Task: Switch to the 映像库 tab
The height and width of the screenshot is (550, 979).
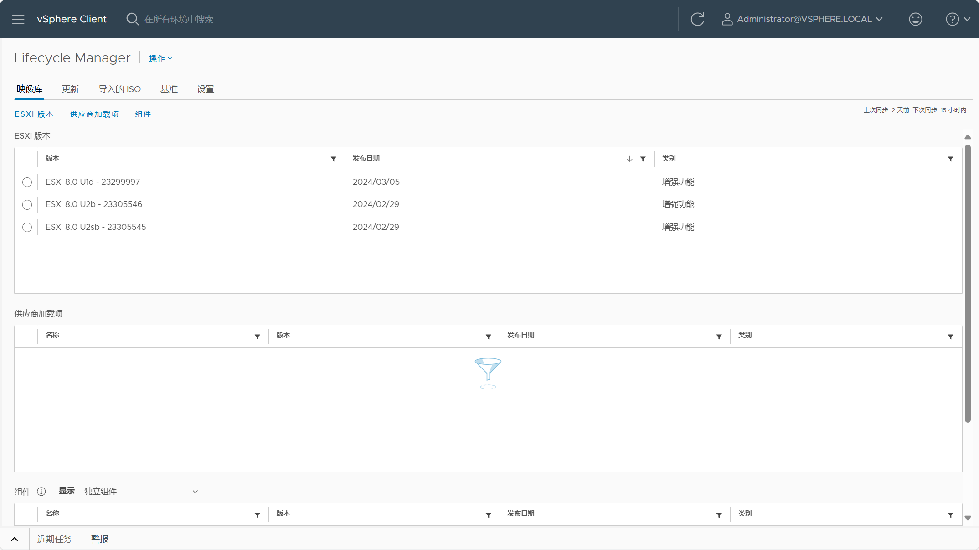Action: (30, 89)
